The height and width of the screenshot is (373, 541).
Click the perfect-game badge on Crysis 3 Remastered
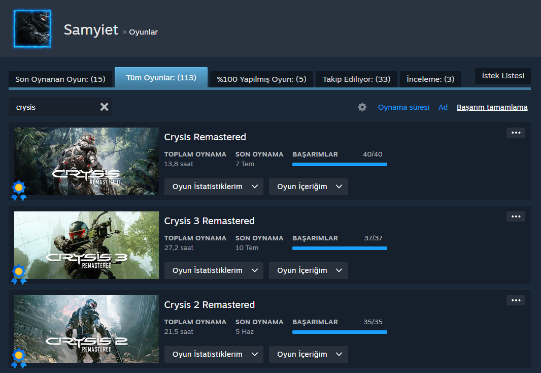pos(19,274)
